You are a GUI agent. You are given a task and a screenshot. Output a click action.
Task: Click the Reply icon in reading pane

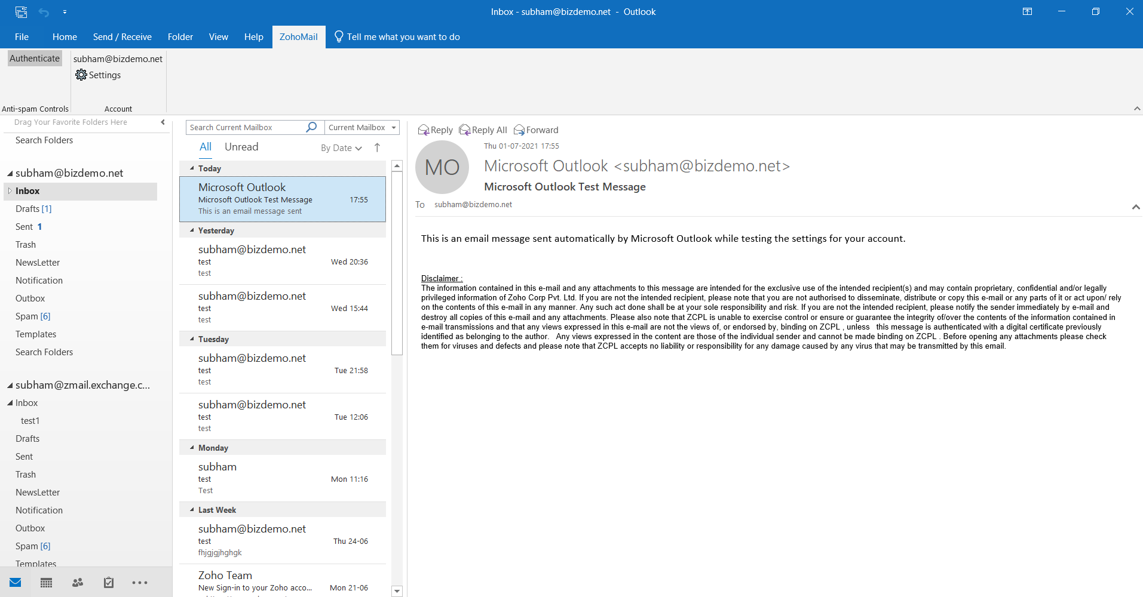coord(424,130)
